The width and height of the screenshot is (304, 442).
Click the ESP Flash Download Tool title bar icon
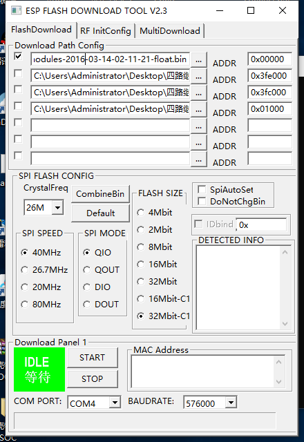(x=16, y=11)
